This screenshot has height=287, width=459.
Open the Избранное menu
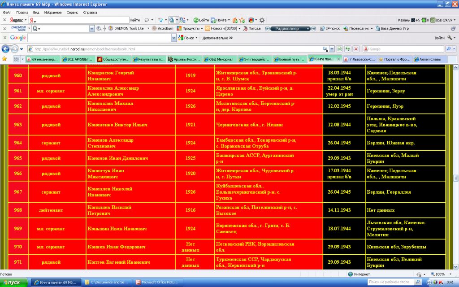click(53, 13)
